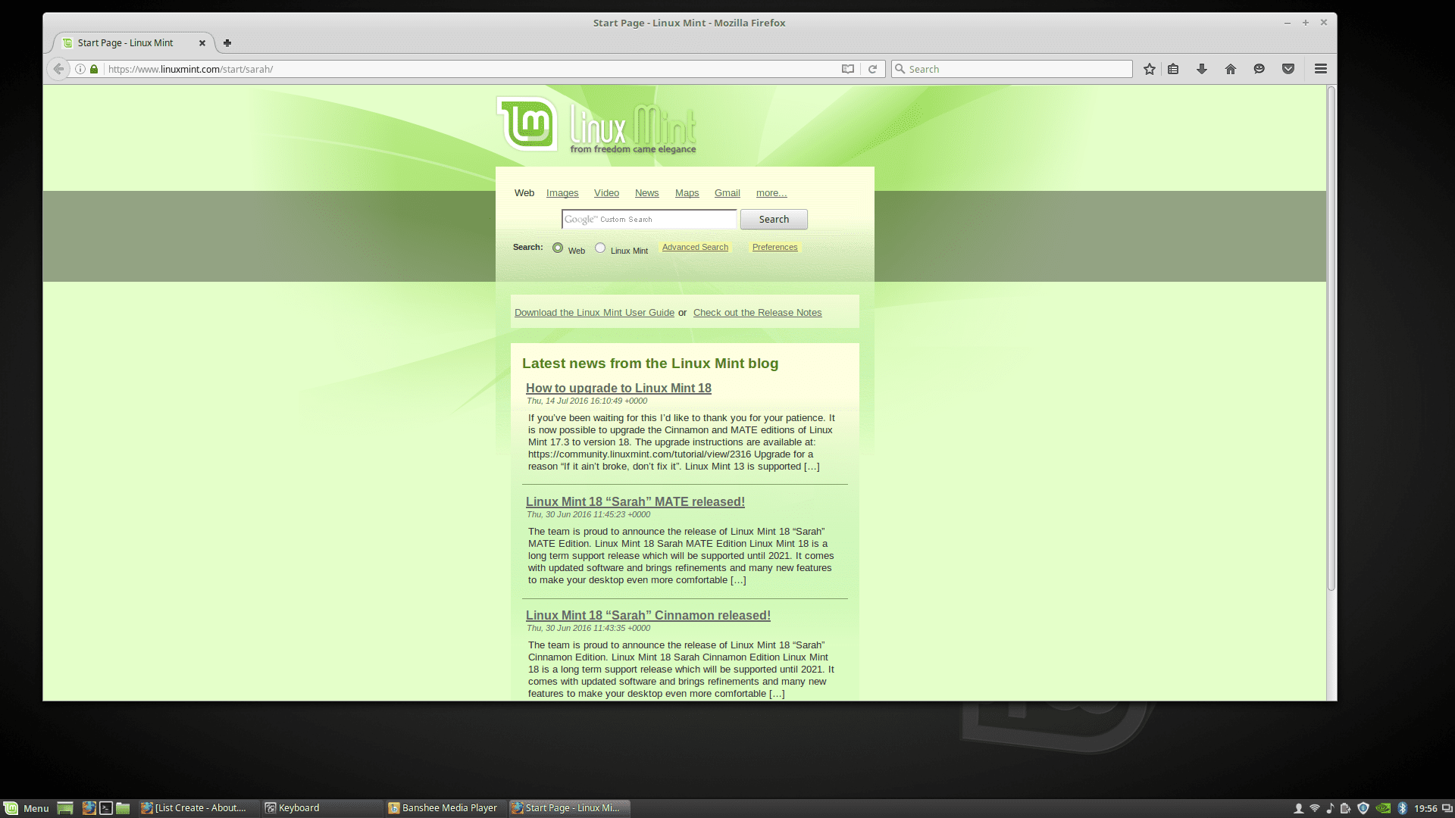This screenshot has height=818, width=1455.
Task: Expand the Advanced Search options
Action: tap(693, 247)
